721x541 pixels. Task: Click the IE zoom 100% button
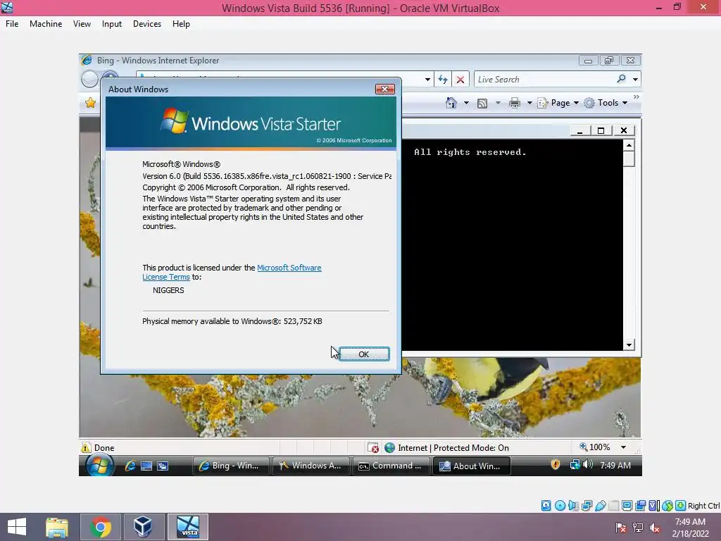click(596, 447)
